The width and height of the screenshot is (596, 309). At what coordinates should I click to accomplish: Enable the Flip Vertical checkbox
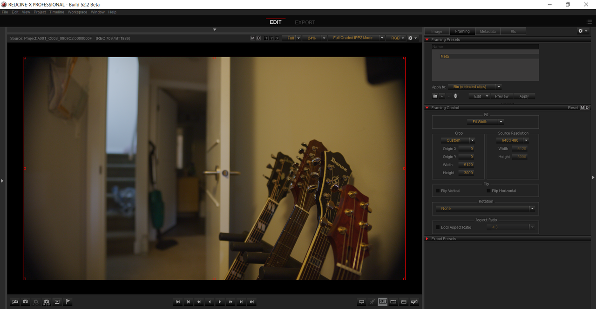pos(438,191)
